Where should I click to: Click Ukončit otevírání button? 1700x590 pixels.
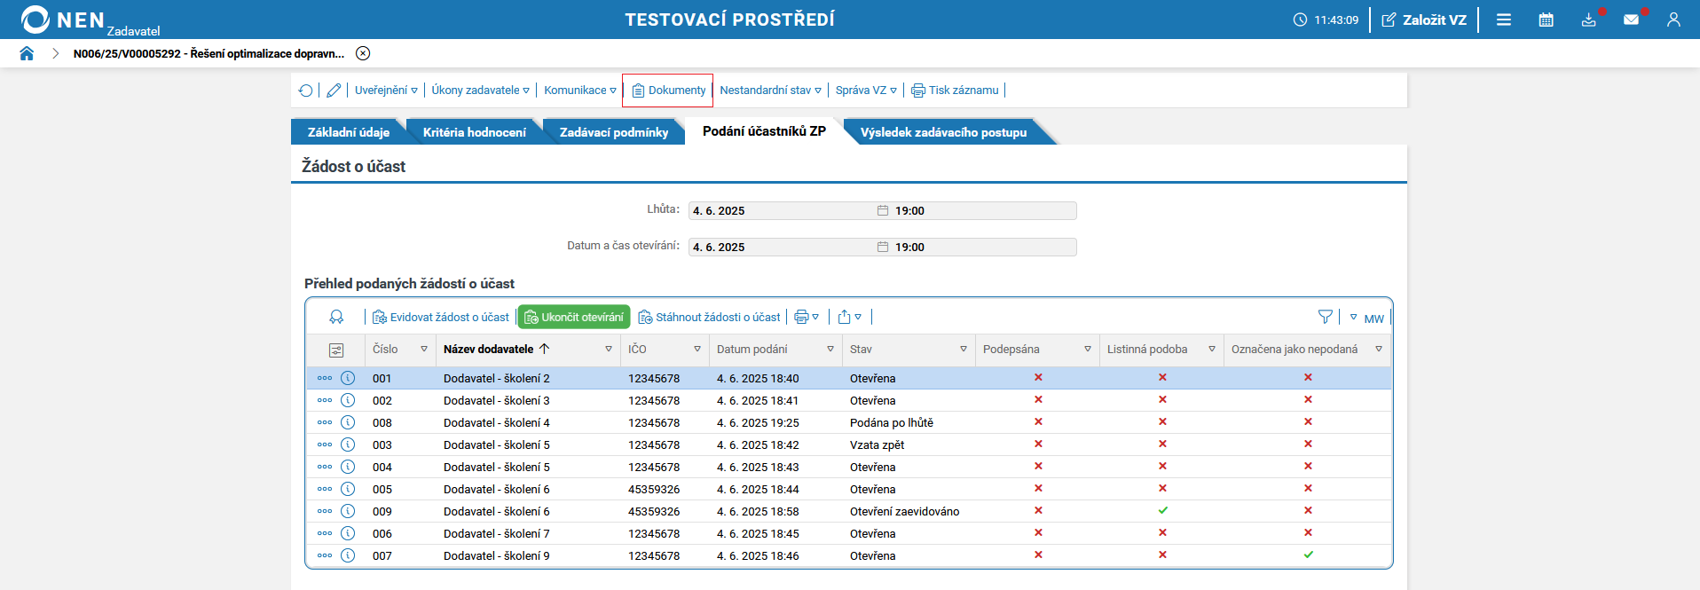pos(574,317)
